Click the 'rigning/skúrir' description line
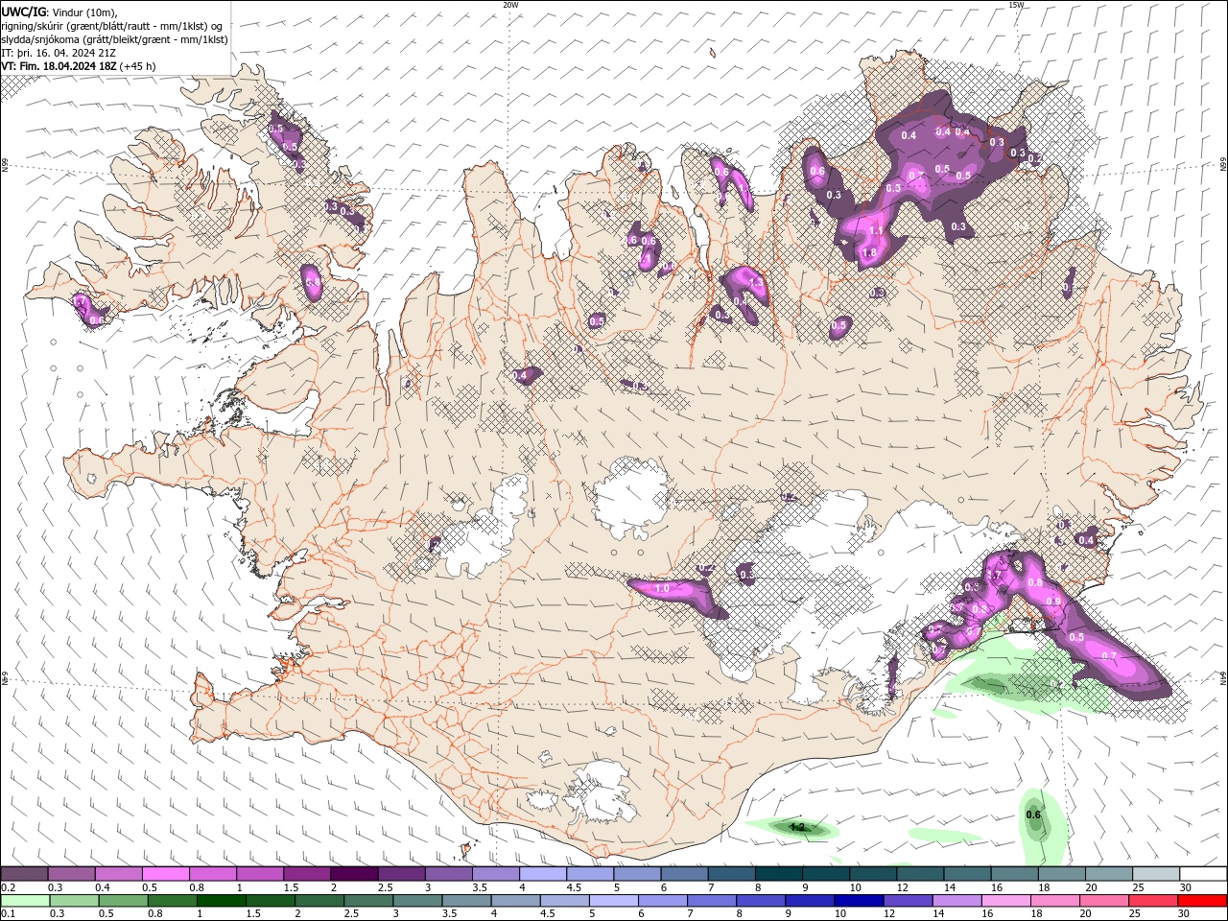The height and width of the screenshot is (921, 1228). (112, 26)
